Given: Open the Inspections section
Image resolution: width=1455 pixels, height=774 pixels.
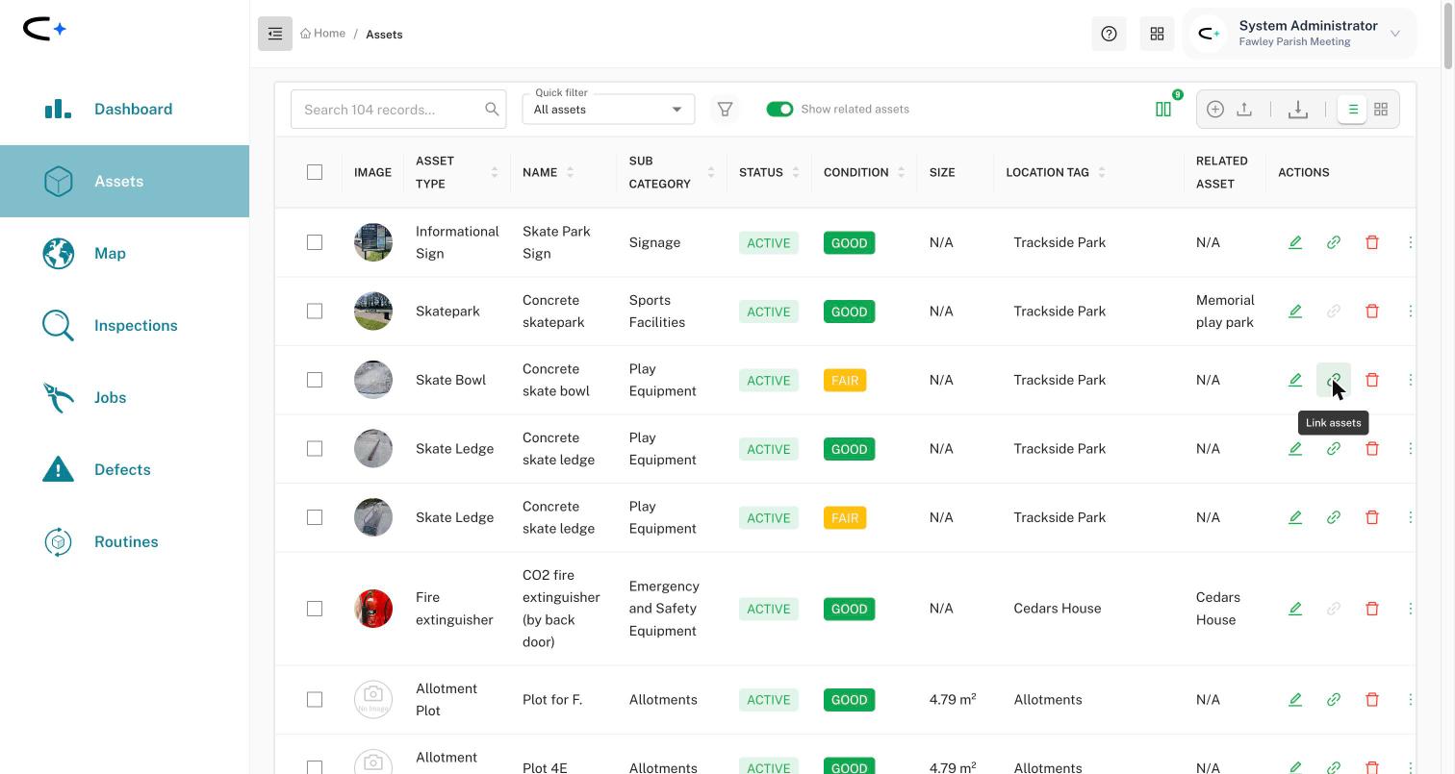Looking at the screenshot, I should [124, 325].
